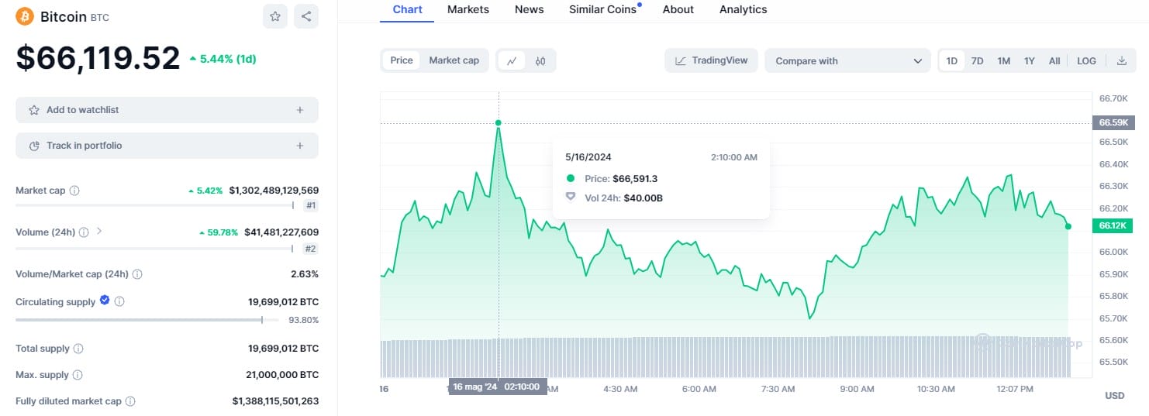Expand Add to watchlist plus

point(299,110)
